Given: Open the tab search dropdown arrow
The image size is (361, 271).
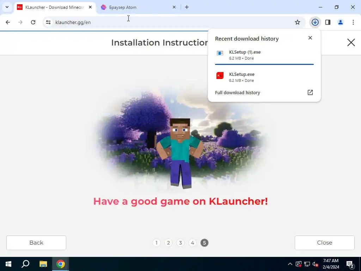Looking at the screenshot, I should point(7,7).
